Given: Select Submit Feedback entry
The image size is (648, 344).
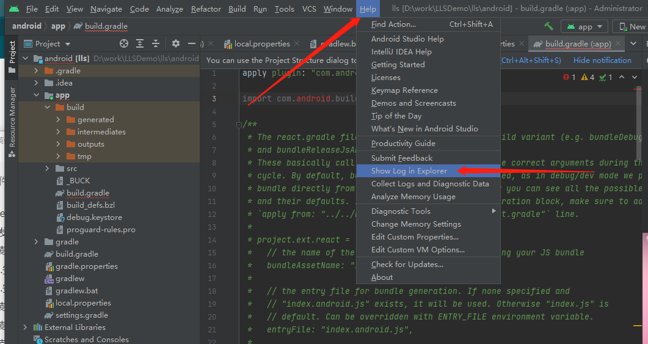Looking at the screenshot, I should [429, 158].
